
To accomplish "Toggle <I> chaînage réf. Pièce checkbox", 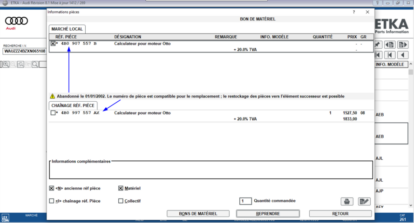I will click(52, 201).
